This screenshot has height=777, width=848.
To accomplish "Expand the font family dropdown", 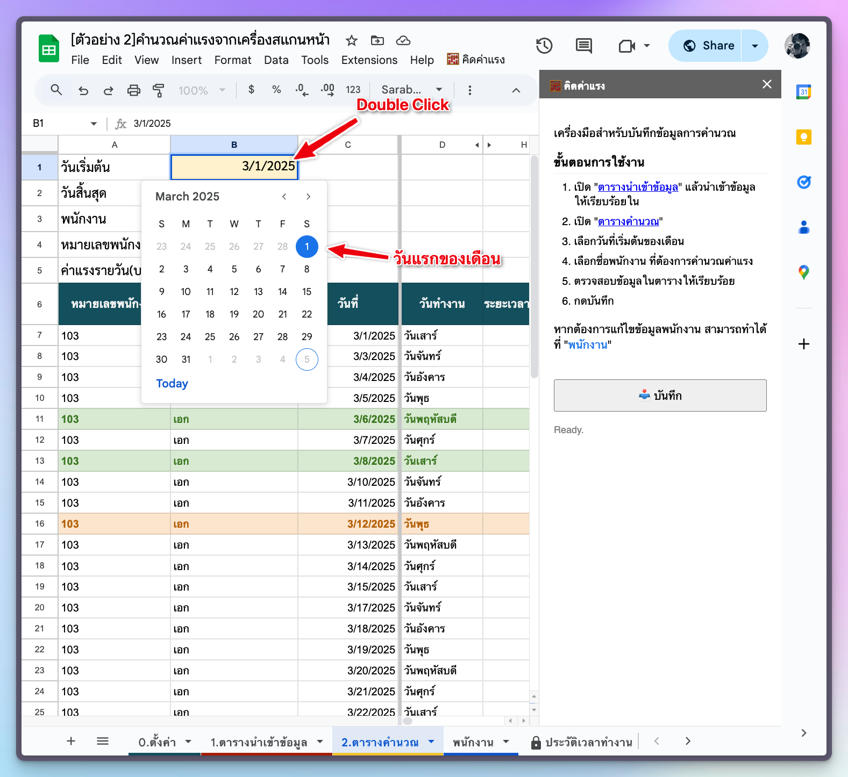I will [x=412, y=90].
